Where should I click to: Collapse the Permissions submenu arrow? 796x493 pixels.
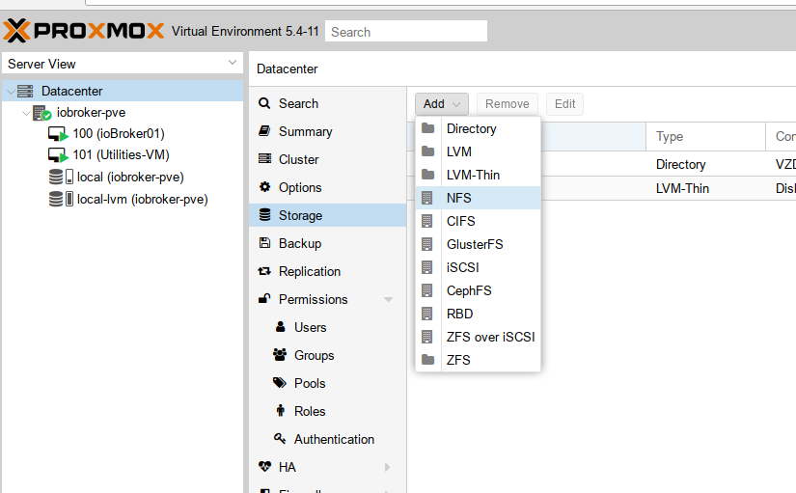pyautogui.click(x=389, y=299)
